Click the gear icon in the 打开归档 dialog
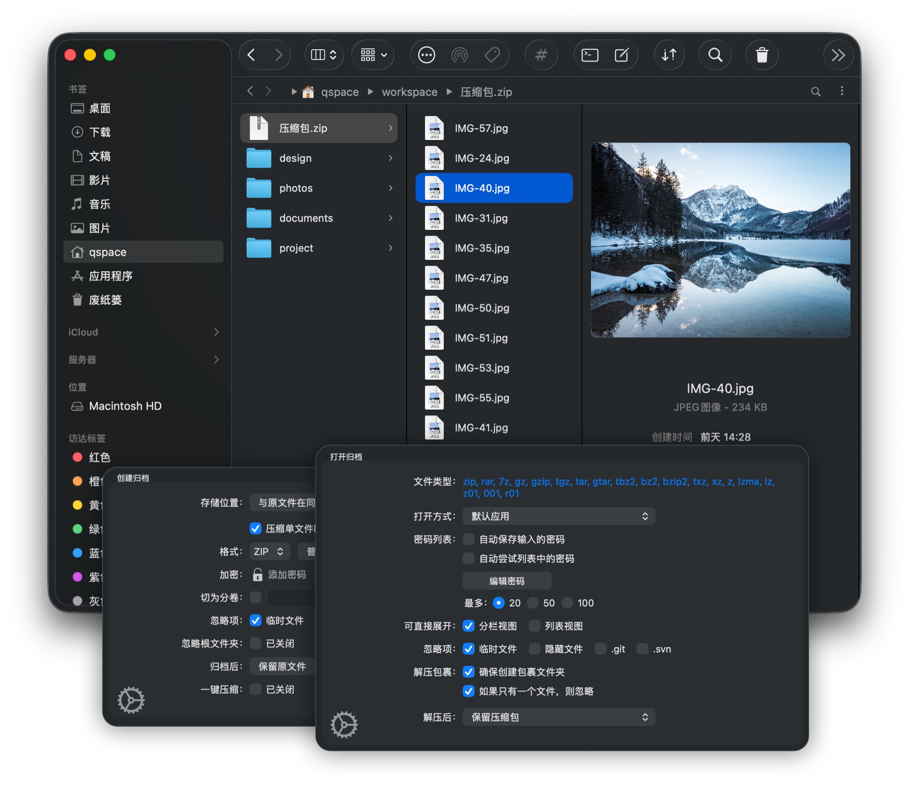This screenshot has height=793, width=909. tap(344, 724)
